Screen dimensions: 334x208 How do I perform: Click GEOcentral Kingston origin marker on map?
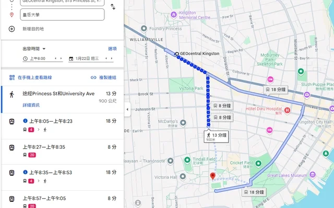pos(176,54)
